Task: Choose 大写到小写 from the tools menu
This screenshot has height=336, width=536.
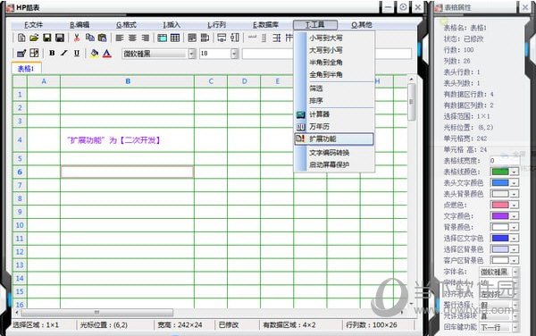Action: [x=326, y=50]
